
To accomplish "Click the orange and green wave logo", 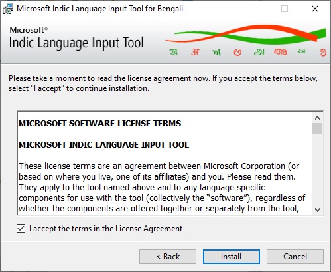I will [245, 35].
